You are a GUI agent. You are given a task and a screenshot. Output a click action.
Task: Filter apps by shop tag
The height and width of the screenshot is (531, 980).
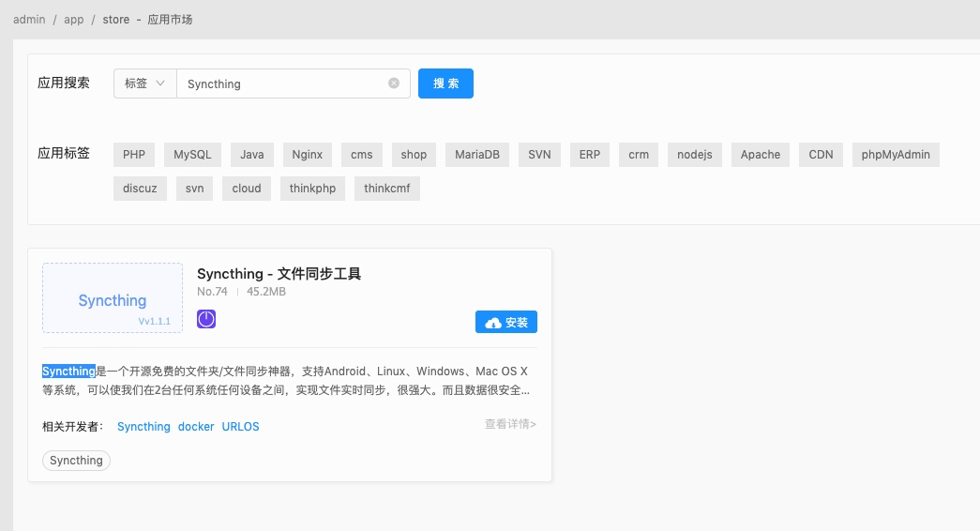coord(414,155)
